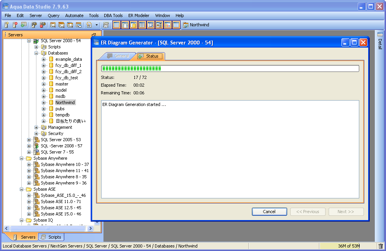The width and height of the screenshot is (386, 251).
Task: Select the fcy_db_test database
Action: click(x=67, y=78)
